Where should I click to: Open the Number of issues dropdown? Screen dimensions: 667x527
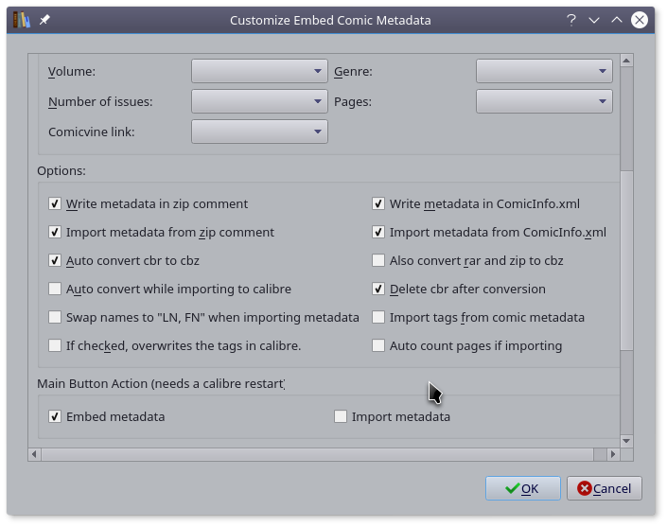(259, 101)
